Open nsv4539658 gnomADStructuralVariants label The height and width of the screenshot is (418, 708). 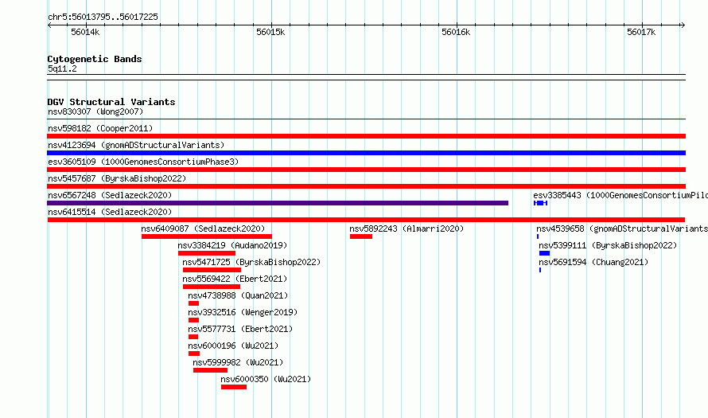[x=622, y=229]
